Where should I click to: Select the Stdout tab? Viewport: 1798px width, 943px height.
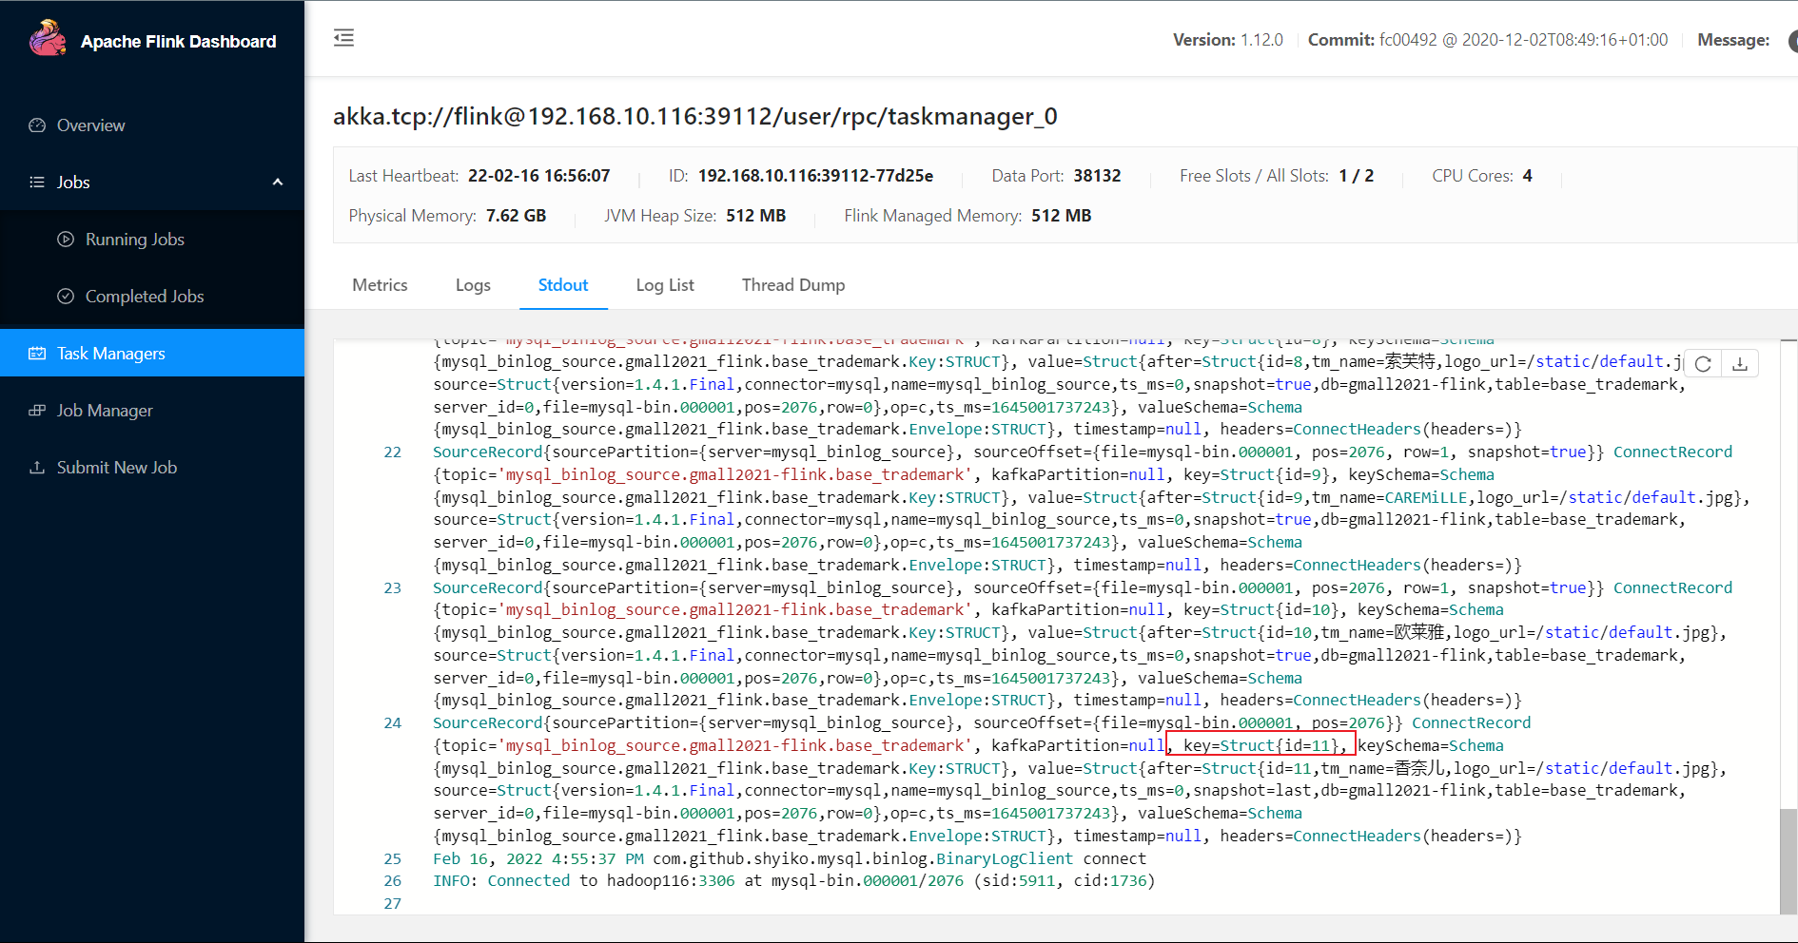coord(563,285)
